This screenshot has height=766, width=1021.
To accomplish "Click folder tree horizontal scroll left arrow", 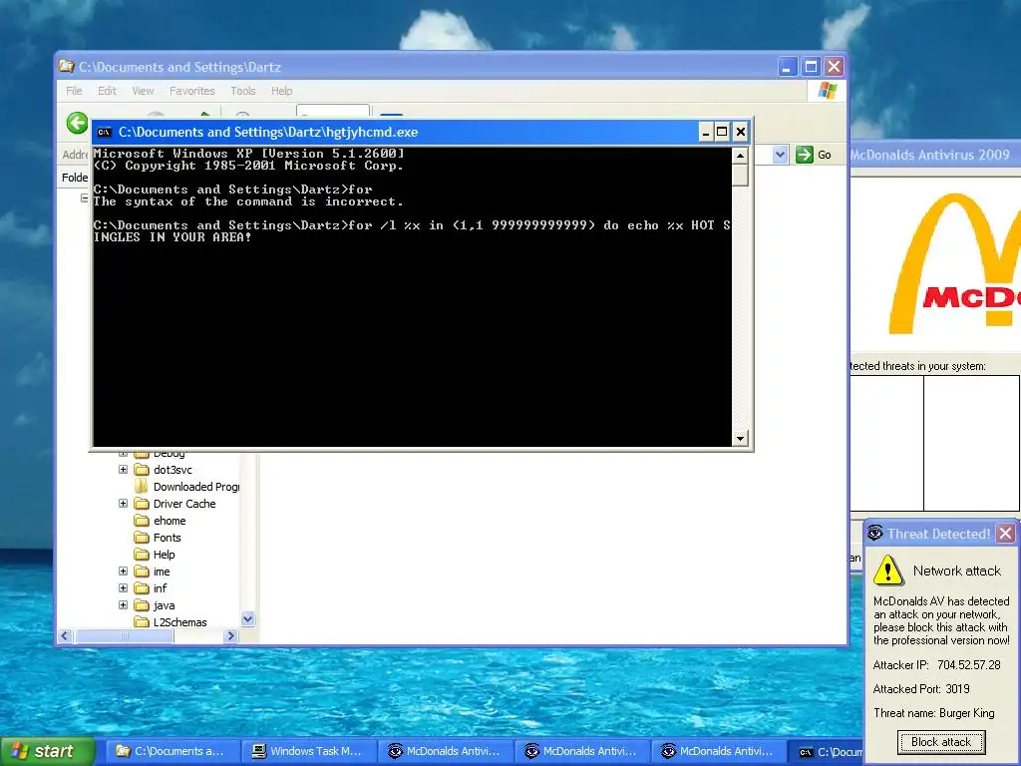I will click(x=65, y=635).
